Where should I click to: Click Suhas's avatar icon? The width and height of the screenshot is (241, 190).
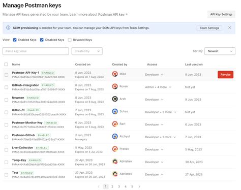click(115, 111)
